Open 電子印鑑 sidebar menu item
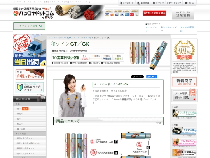This screenshot has height=158, width=210. pos(30,129)
